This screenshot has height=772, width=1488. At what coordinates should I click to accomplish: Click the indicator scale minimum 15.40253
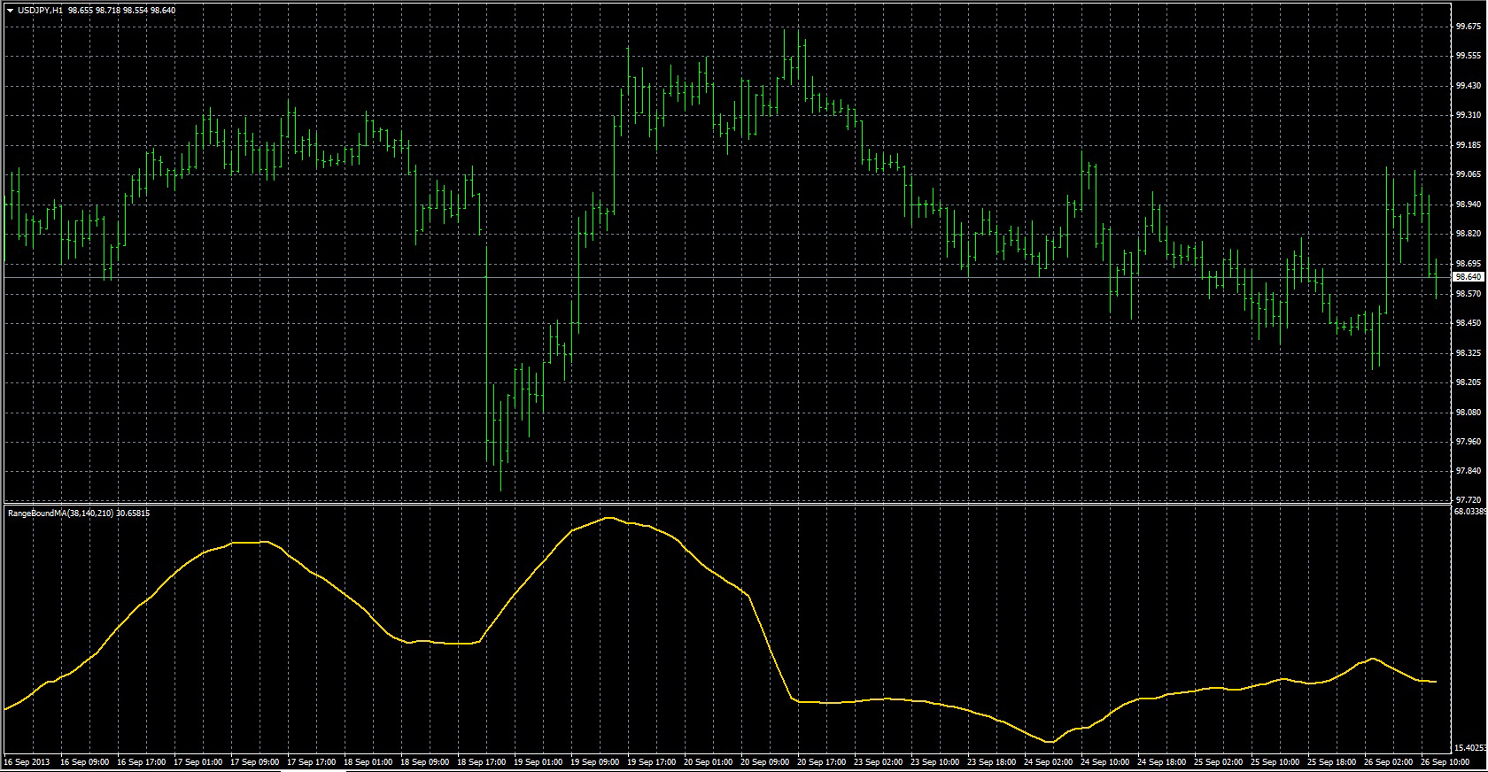pyautogui.click(x=1469, y=748)
